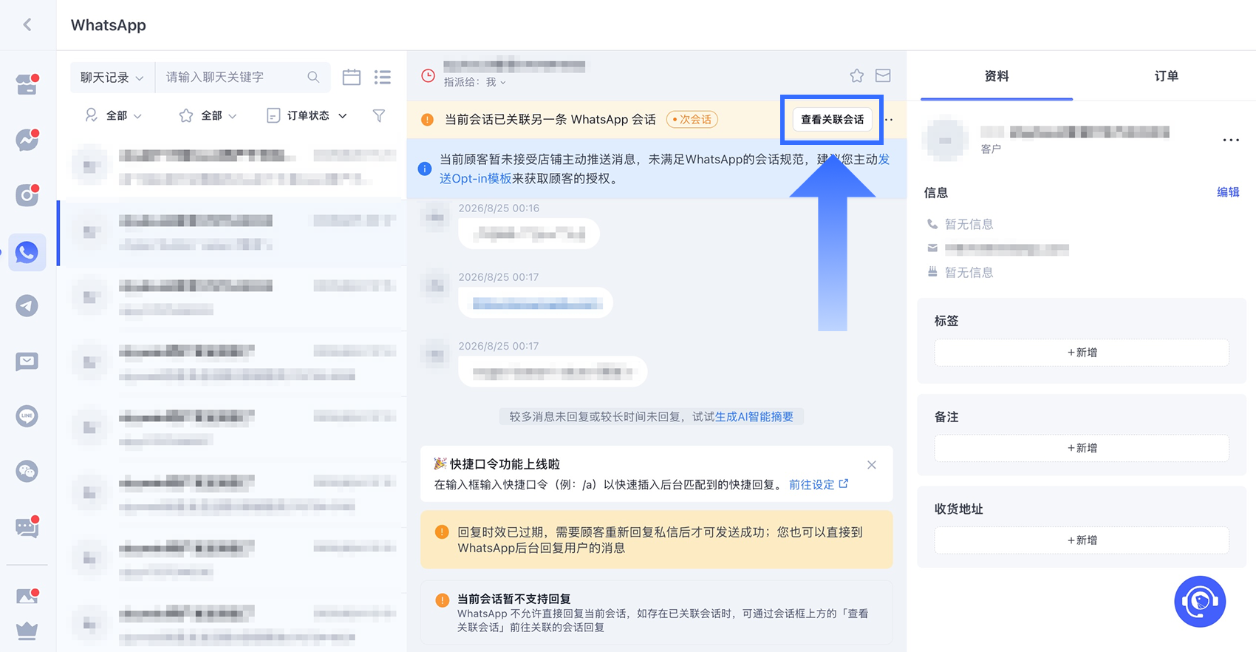
Task: Open the customer service support widget
Action: point(1200,602)
